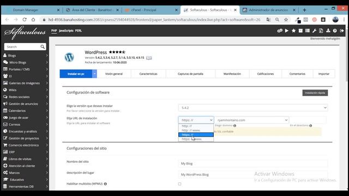
Task: Click info icon next to Habilitar multisitio
Action: [105, 184]
